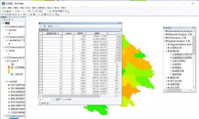Click the Add Data toolbar icon
The width and height of the screenshot is (199, 119).
pos(29,11)
